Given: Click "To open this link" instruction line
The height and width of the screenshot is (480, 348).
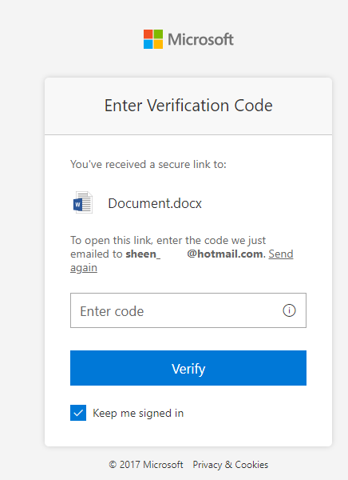Looking at the screenshot, I should [168, 240].
